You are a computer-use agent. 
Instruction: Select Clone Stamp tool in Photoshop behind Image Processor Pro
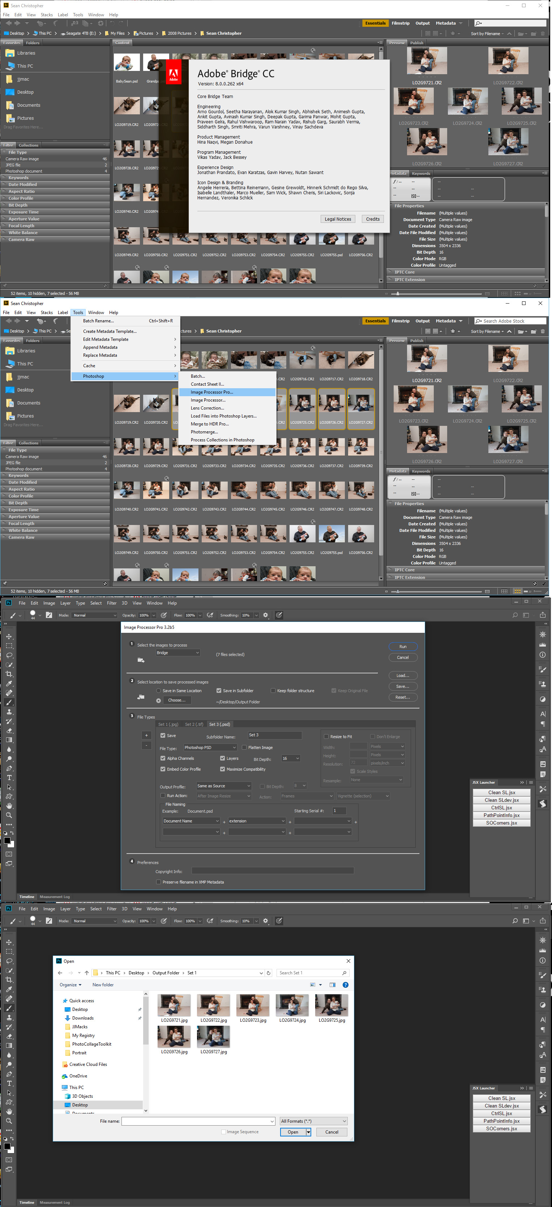point(9,712)
